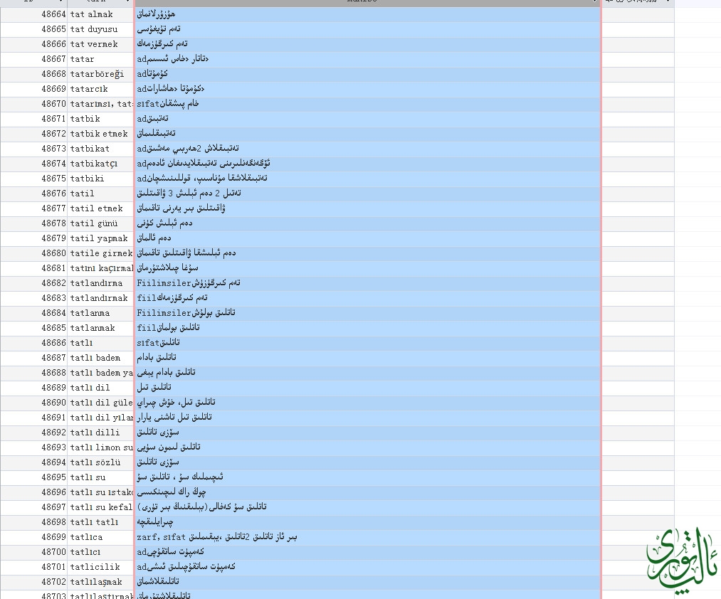721x599 pixels.
Task: Select the 'tatlı su kefal' entry
Action: click(100, 507)
